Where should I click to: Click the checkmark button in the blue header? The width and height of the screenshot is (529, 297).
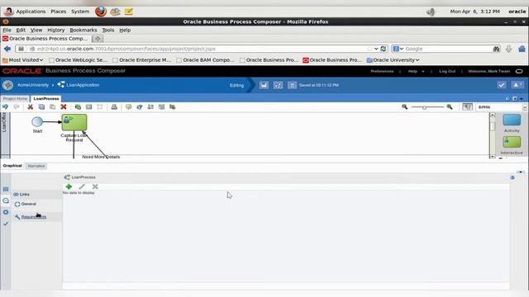point(502,85)
